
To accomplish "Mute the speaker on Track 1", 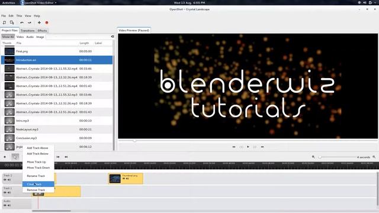I will (9, 192).
